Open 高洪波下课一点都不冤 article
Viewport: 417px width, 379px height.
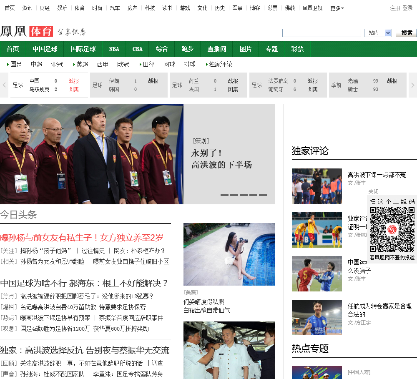(377, 175)
